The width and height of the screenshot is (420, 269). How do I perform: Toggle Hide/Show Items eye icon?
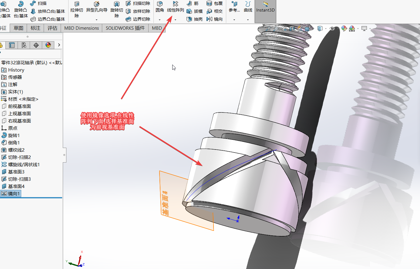[x=332, y=29]
